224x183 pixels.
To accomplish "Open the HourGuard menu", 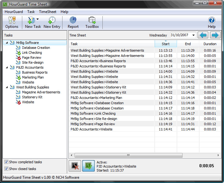I will (x=14, y=12).
